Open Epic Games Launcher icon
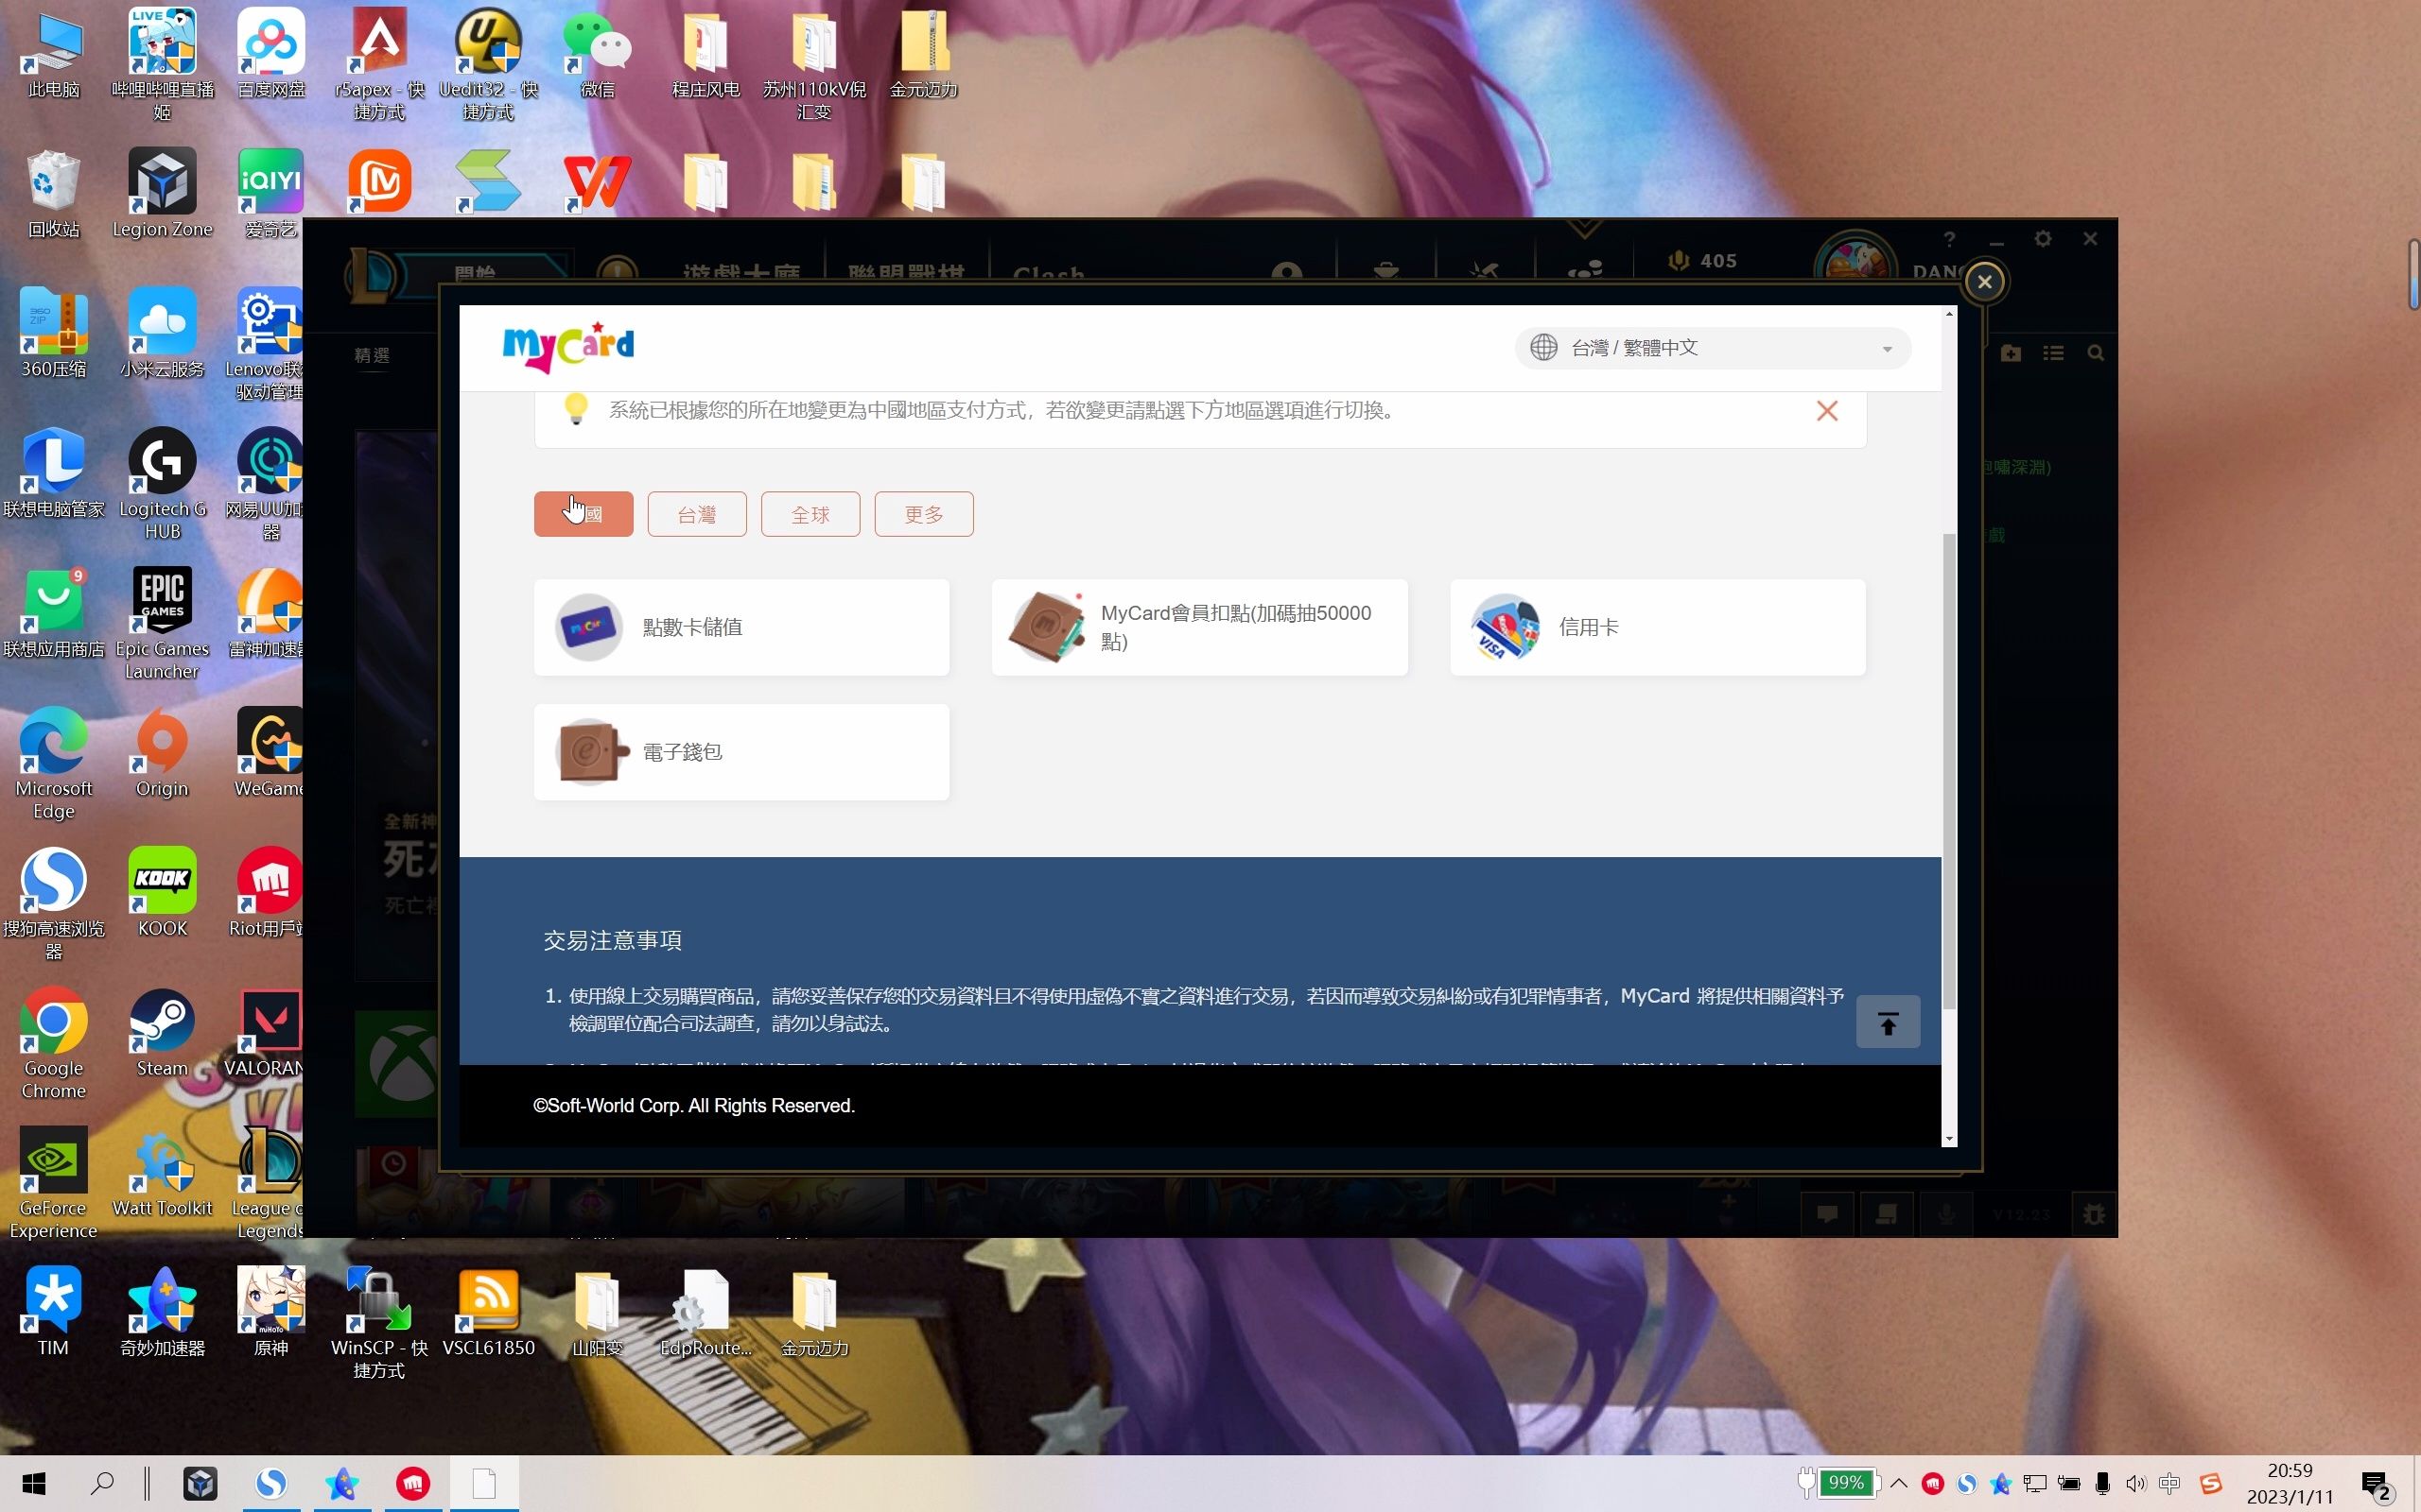Image resolution: width=2421 pixels, height=1512 pixels. [x=162, y=625]
